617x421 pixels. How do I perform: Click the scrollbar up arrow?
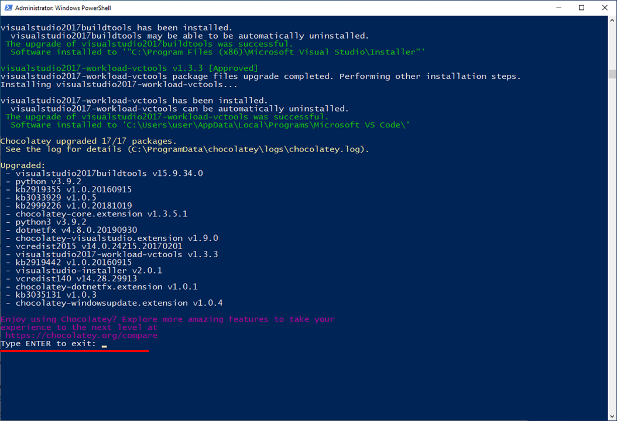click(x=612, y=20)
